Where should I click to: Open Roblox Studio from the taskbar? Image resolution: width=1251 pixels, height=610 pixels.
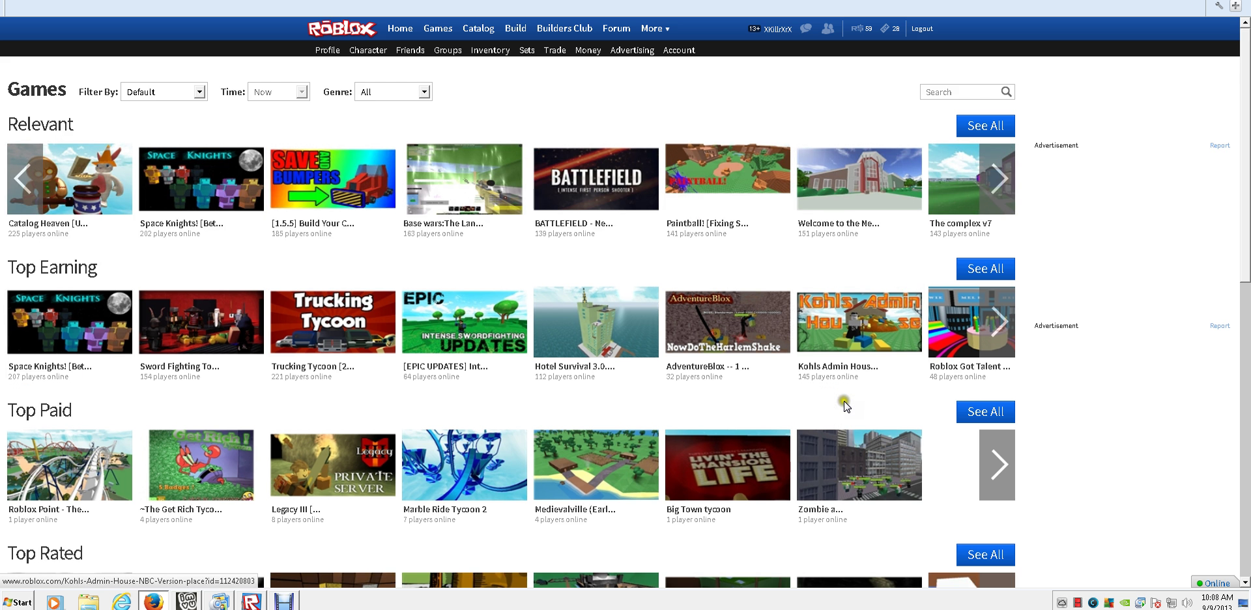[x=252, y=601]
